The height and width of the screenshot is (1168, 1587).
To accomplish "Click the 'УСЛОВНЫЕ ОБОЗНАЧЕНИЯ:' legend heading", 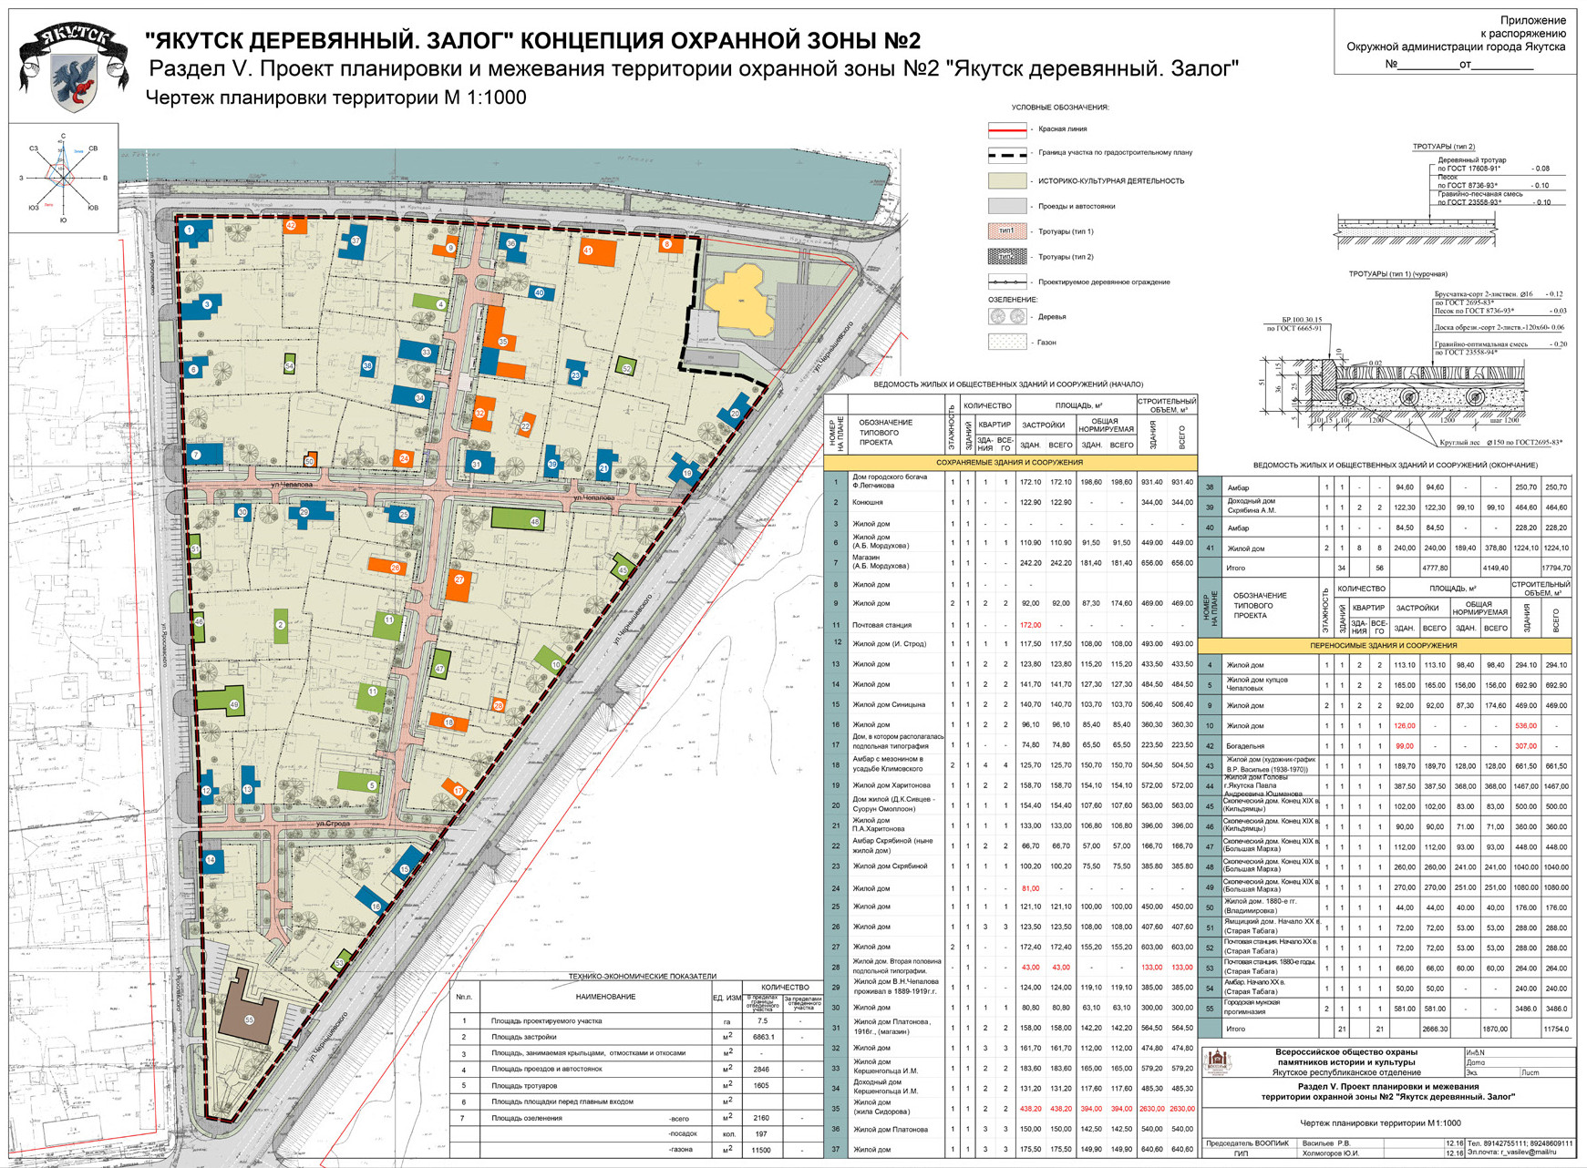I will tap(1060, 108).
